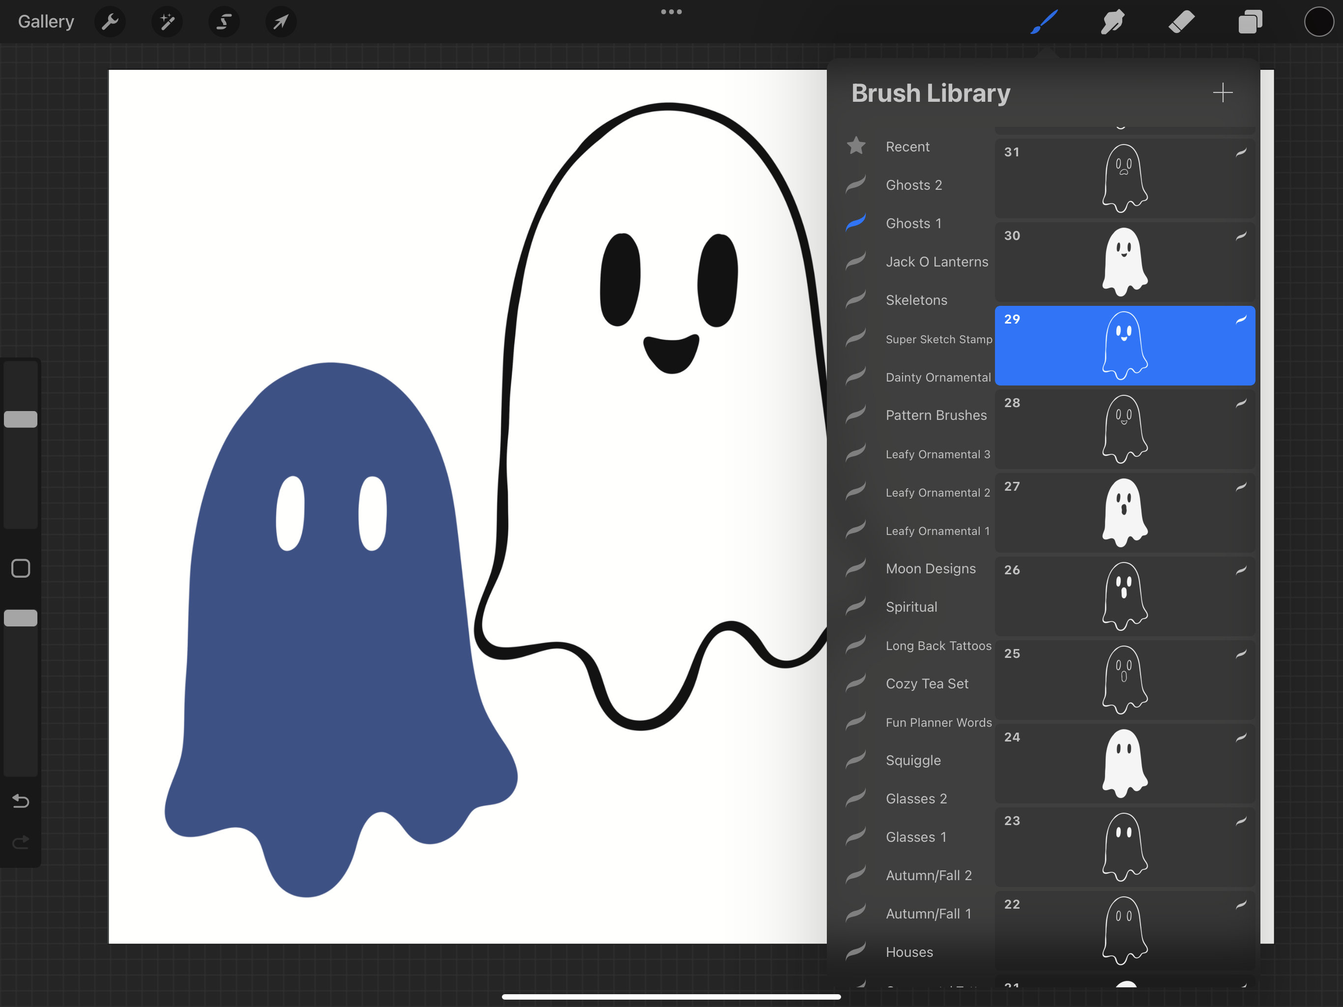Image resolution: width=1343 pixels, height=1007 pixels.
Task: Switch to the Jack O Lanterns brush set
Action: pyautogui.click(x=937, y=261)
